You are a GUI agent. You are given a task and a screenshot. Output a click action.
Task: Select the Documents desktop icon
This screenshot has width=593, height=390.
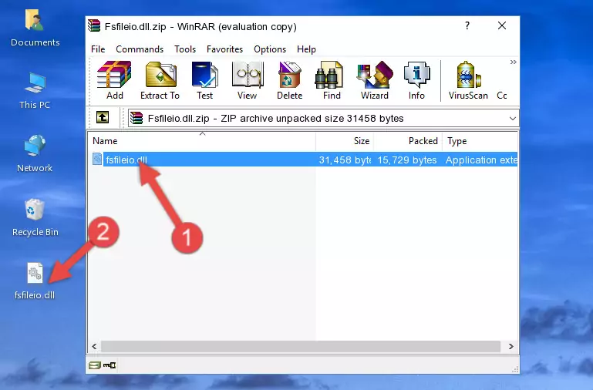point(35,29)
